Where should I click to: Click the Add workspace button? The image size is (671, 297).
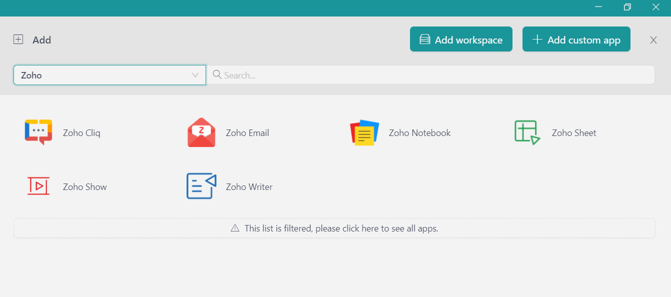(x=461, y=39)
